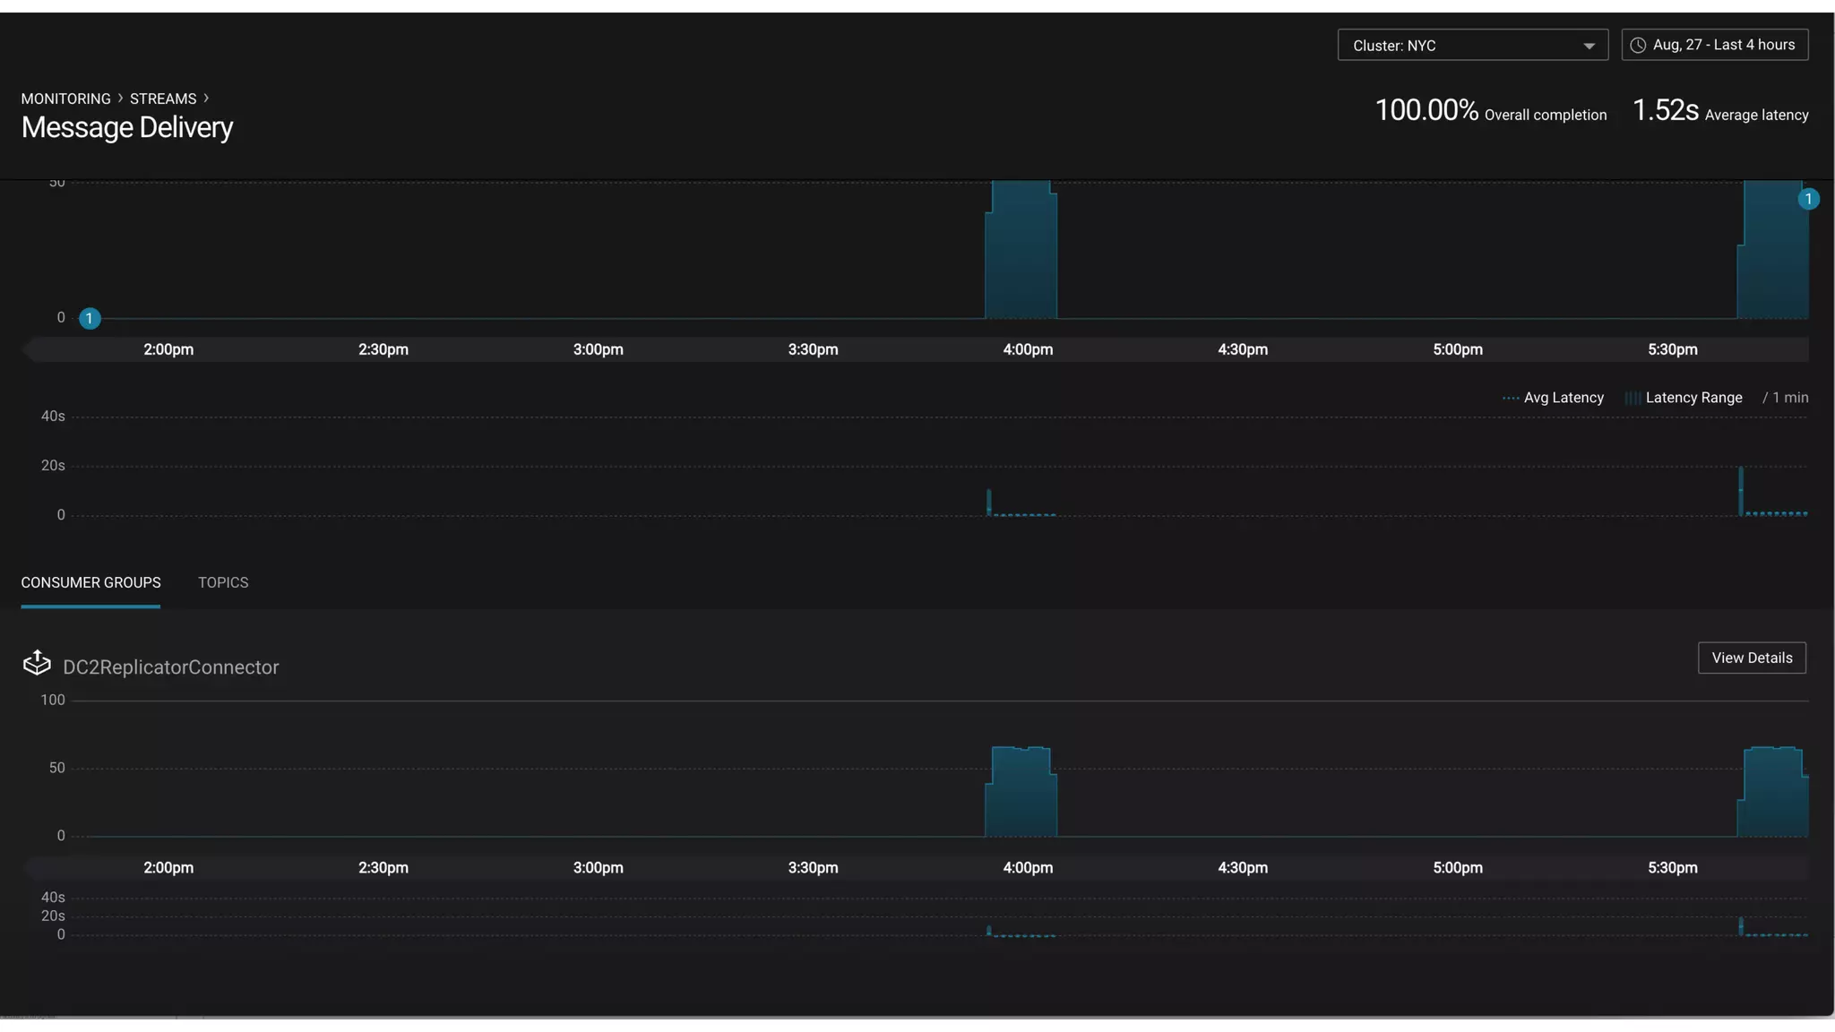The width and height of the screenshot is (1835, 1032).
Task: Click the 4:00pm bar in the DC2ReplicatorConnector chart
Action: pos(1021,793)
